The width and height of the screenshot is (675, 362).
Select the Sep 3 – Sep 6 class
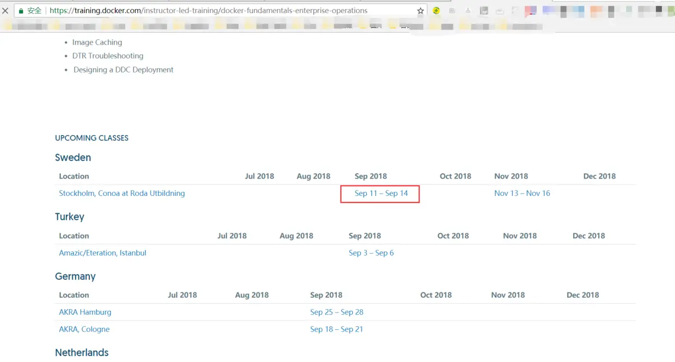[371, 253]
